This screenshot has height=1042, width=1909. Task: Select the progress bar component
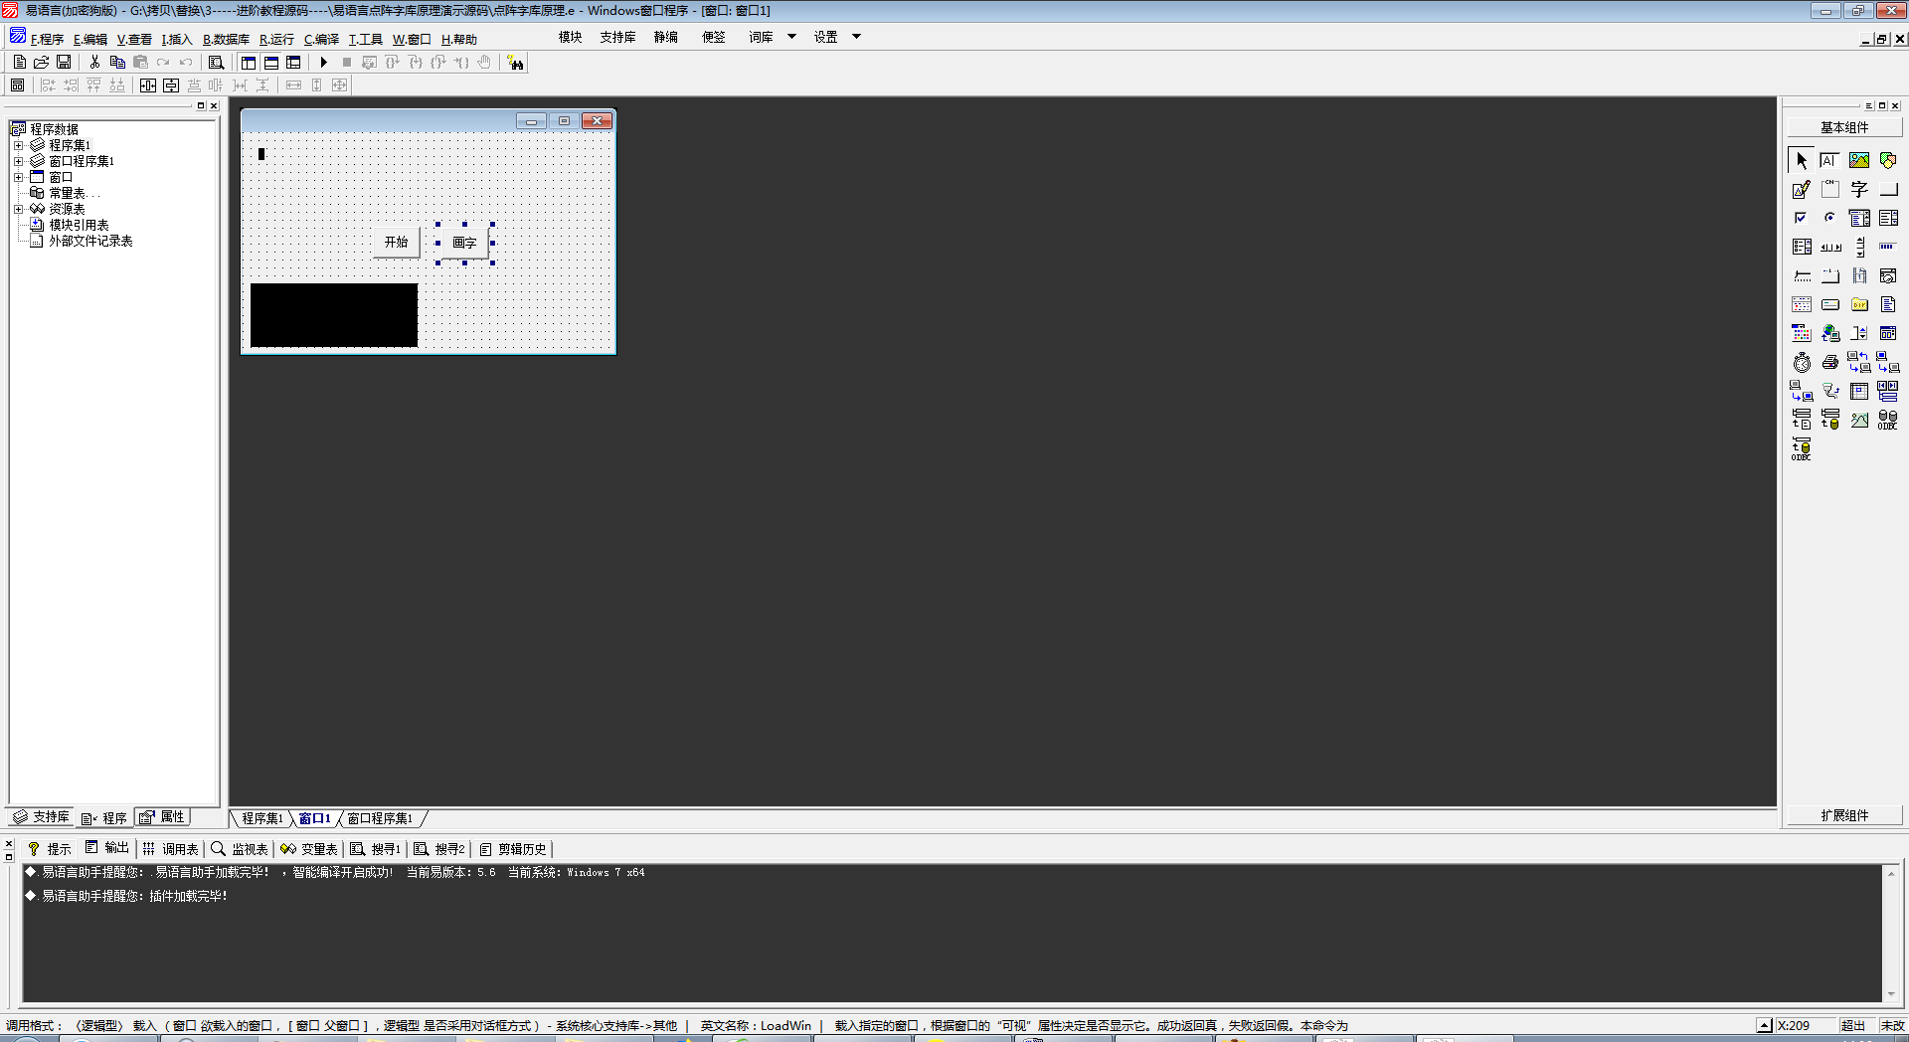pos(1888,247)
